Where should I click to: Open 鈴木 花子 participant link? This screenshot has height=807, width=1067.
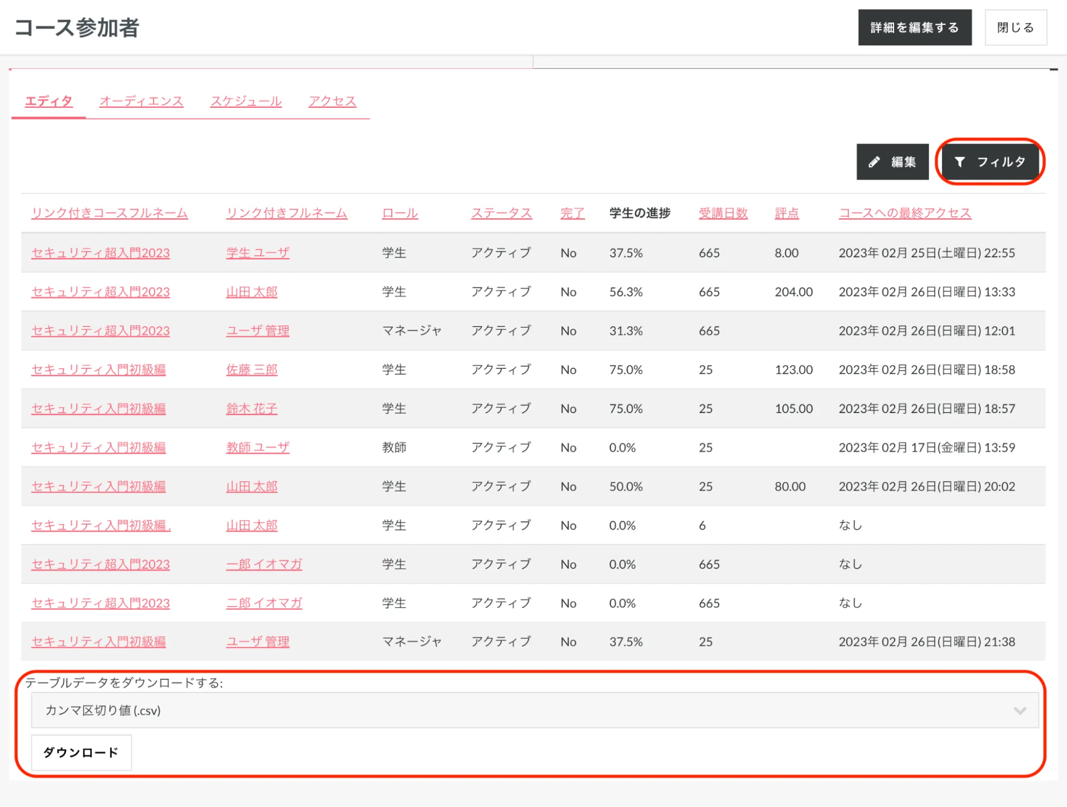[x=251, y=408]
